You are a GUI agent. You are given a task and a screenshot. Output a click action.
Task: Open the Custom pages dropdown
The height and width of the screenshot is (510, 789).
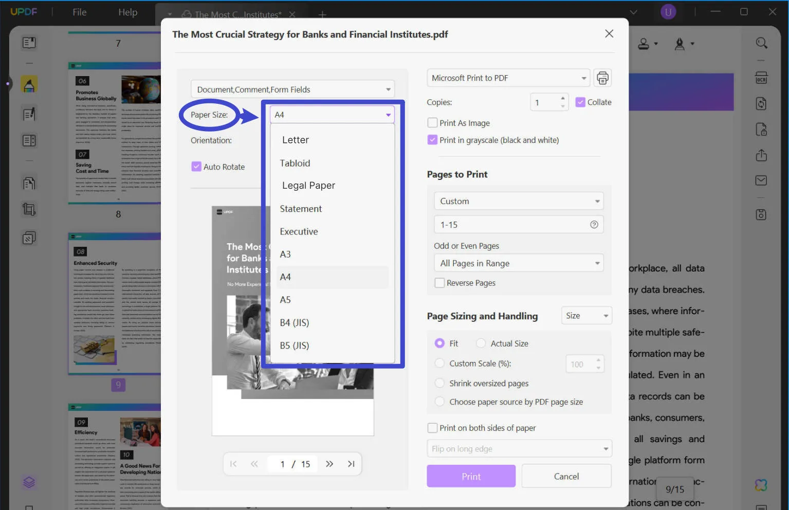pos(518,201)
